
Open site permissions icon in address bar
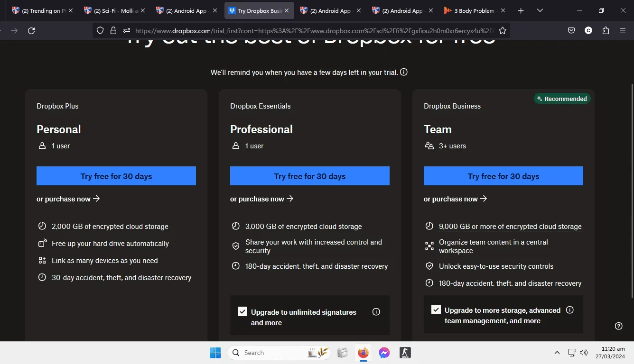click(127, 31)
